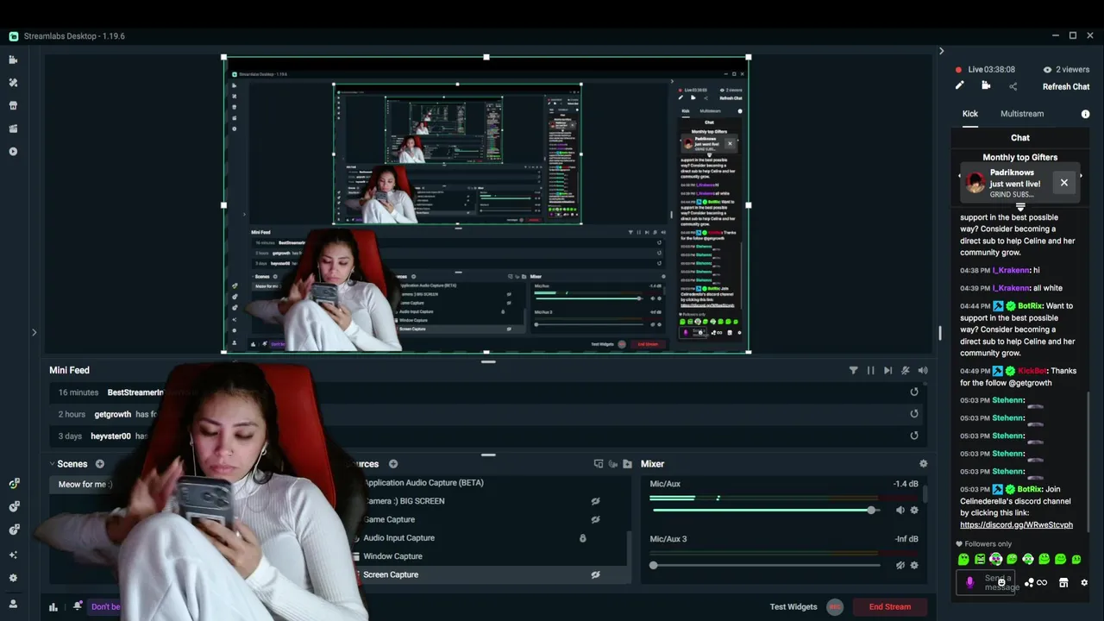1104x621 pixels.
Task: Click the Mixer panel scrollbar
Action: pyautogui.click(x=927, y=494)
